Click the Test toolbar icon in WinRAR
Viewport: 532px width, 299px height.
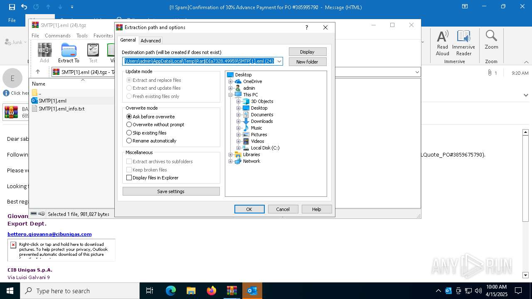[x=93, y=53]
